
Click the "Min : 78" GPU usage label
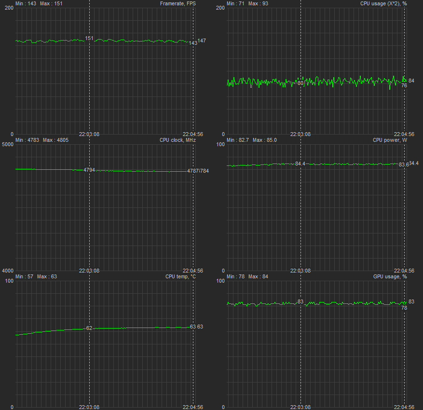(235, 276)
